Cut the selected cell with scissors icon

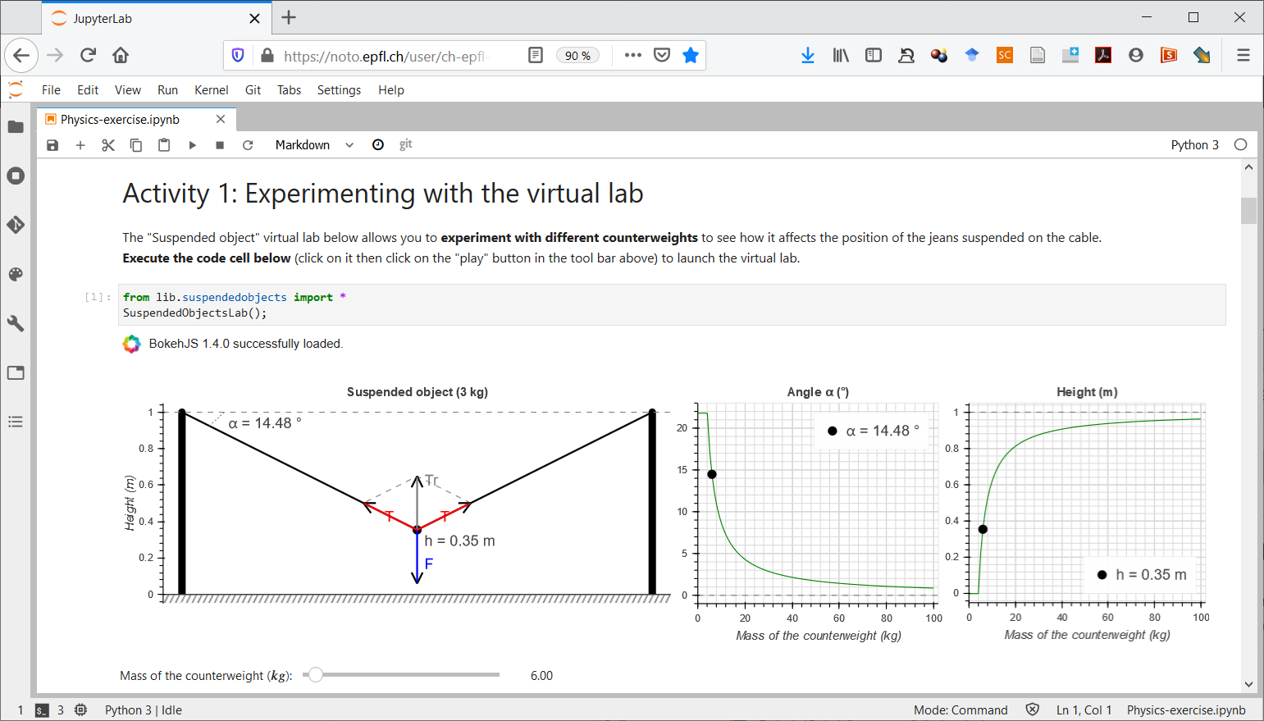[x=108, y=145]
